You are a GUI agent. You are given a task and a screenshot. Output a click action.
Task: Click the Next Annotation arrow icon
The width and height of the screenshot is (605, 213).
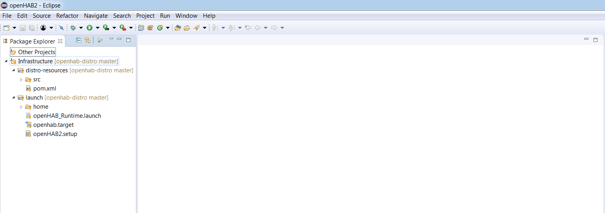click(x=215, y=28)
